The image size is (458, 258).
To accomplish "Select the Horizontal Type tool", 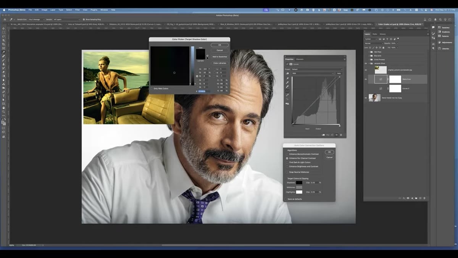I will coord(4,96).
